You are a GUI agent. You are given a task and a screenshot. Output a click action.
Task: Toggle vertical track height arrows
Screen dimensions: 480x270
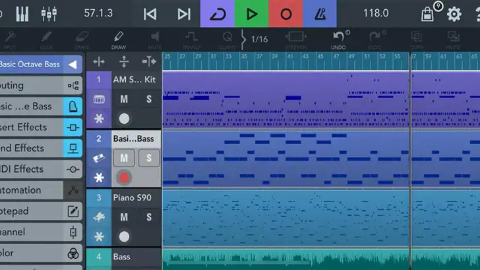(x=124, y=62)
